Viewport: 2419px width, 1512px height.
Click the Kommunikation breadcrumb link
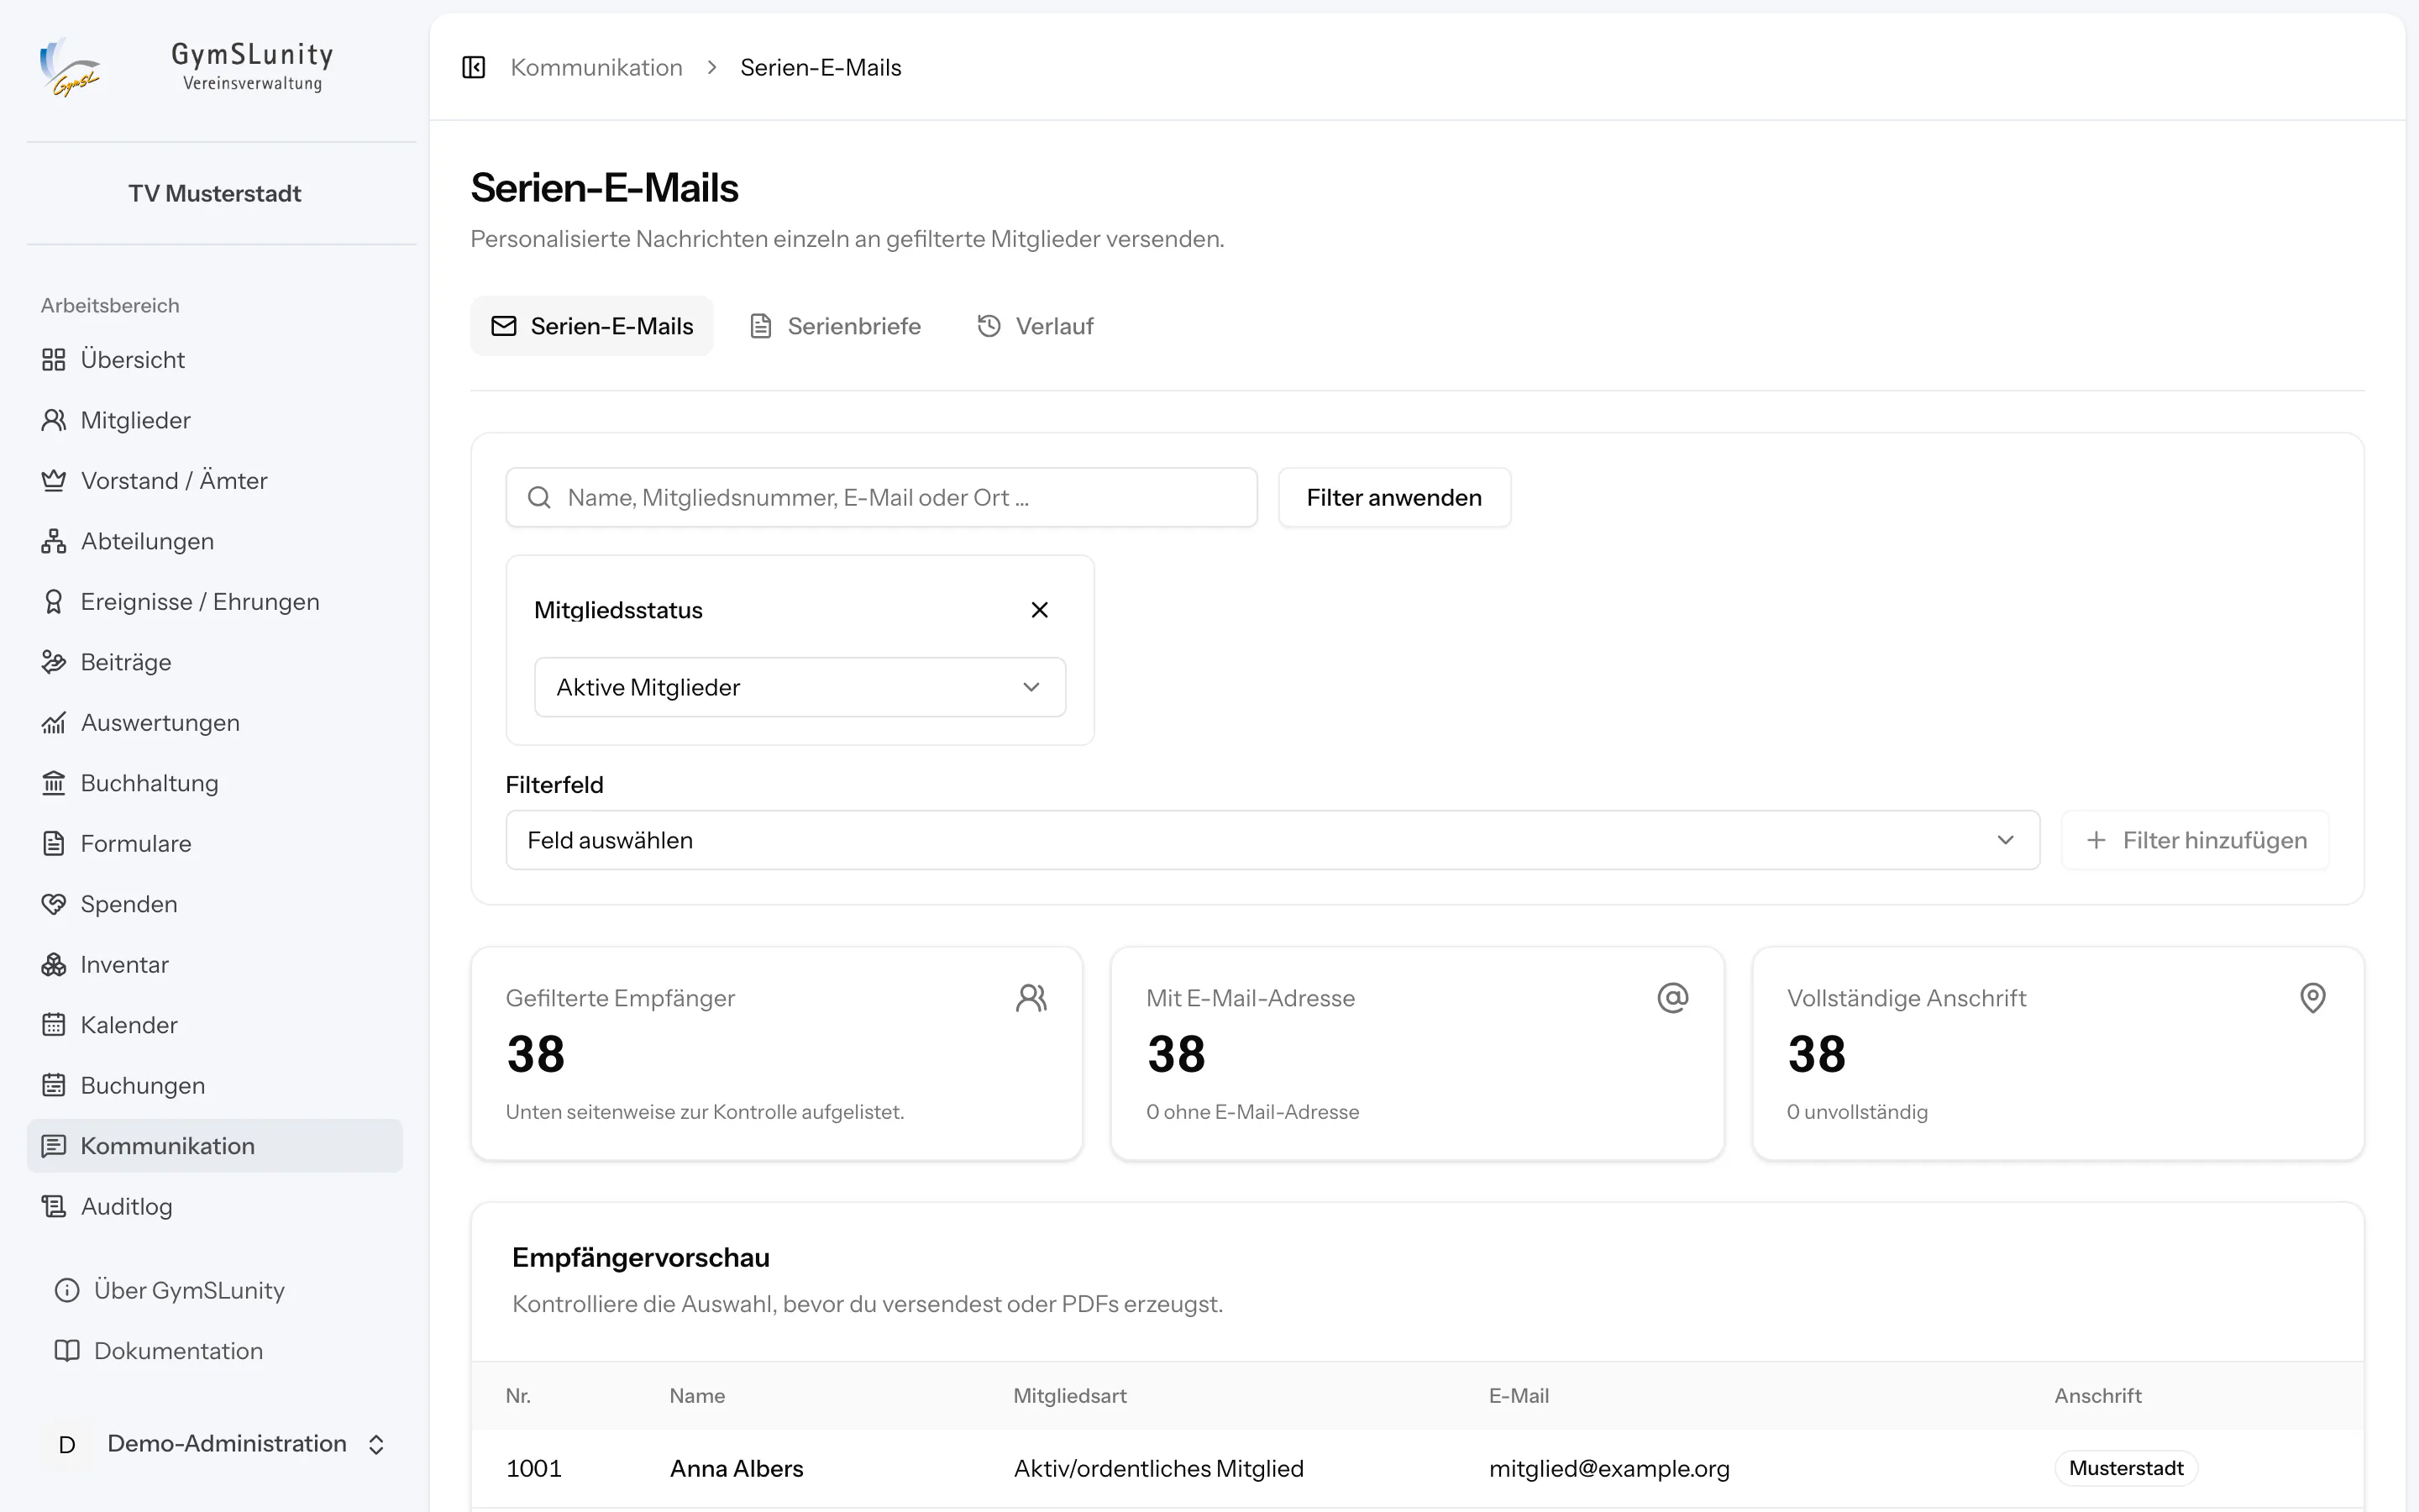click(x=596, y=67)
